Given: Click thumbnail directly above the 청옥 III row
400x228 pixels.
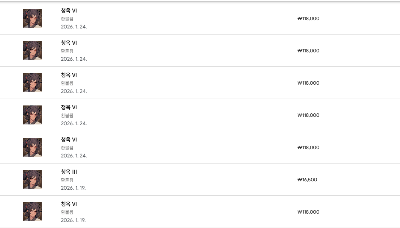Looking at the screenshot, I should (x=32, y=147).
